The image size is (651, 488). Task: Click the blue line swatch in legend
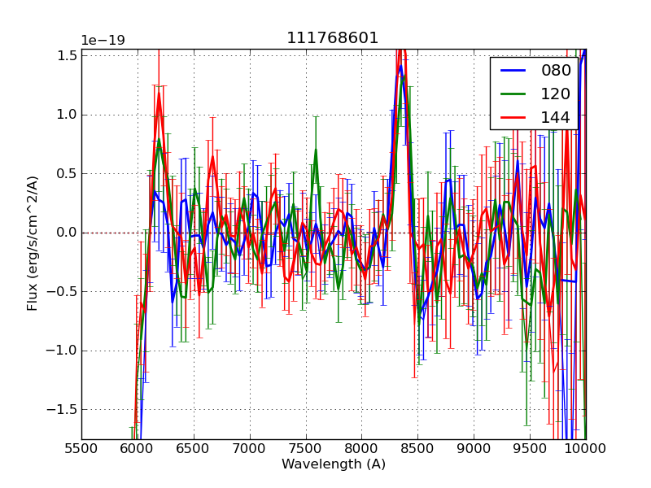point(513,71)
